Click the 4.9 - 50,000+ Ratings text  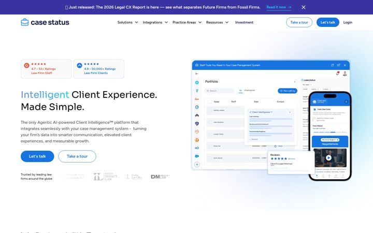point(99,69)
